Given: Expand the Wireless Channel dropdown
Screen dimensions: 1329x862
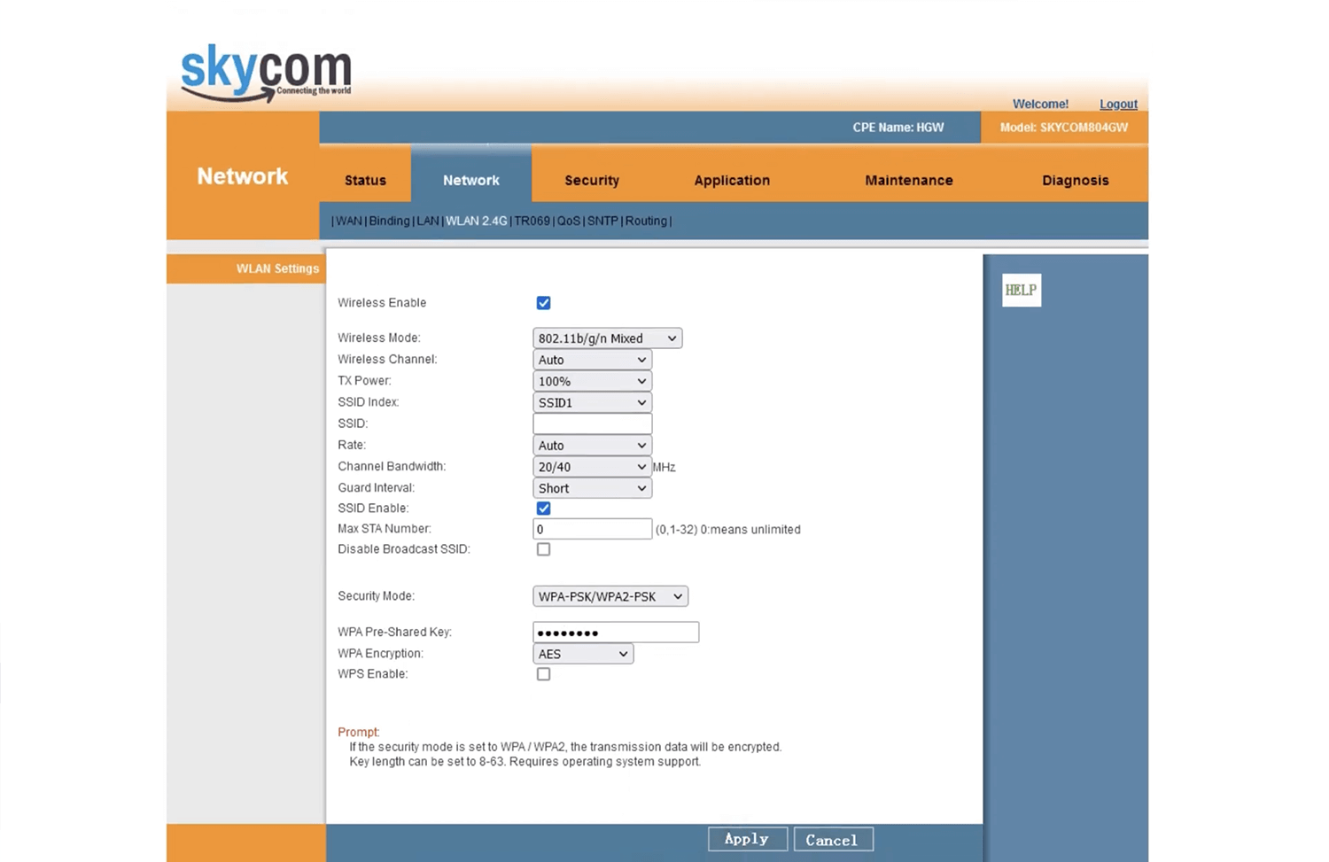Looking at the screenshot, I should tap(592, 360).
